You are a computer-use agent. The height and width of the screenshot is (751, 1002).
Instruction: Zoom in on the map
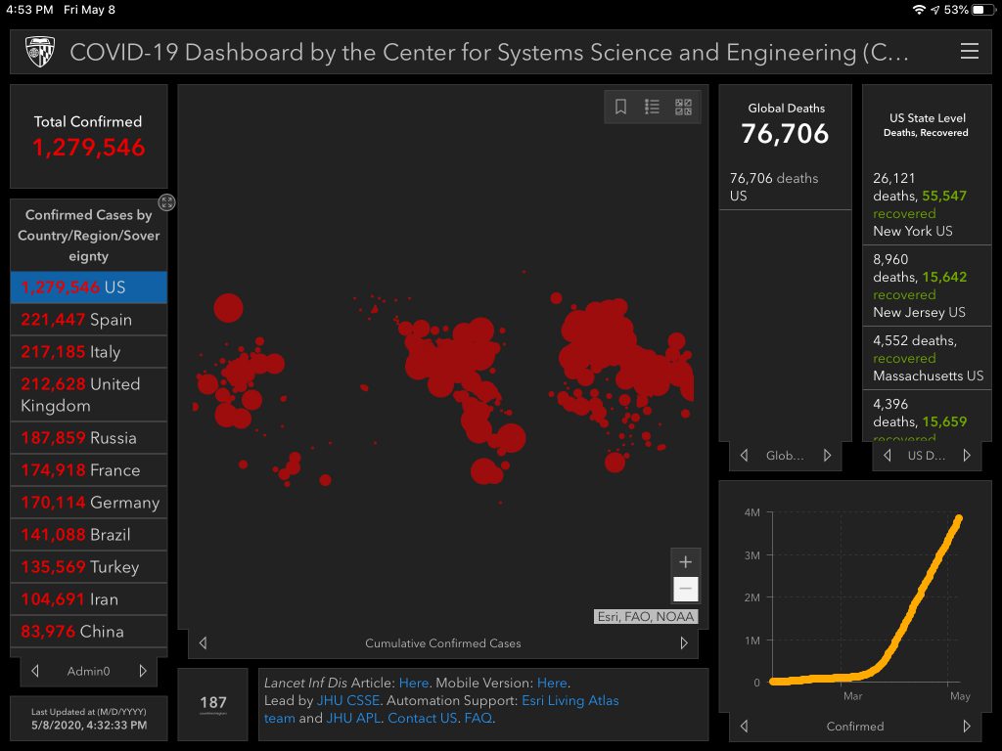click(x=685, y=562)
